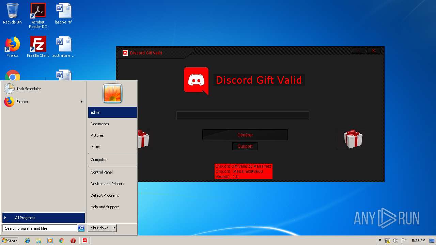Click the Shut down button
The image size is (436, 245).
pos(100,228)
